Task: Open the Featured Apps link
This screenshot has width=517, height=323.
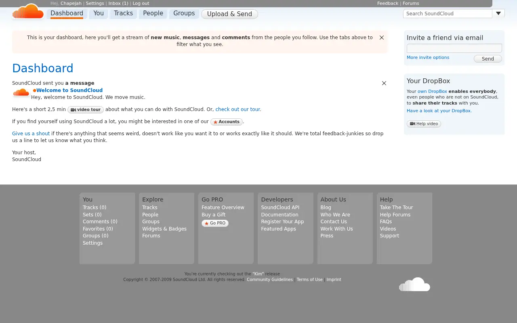Action: point(278,229)
